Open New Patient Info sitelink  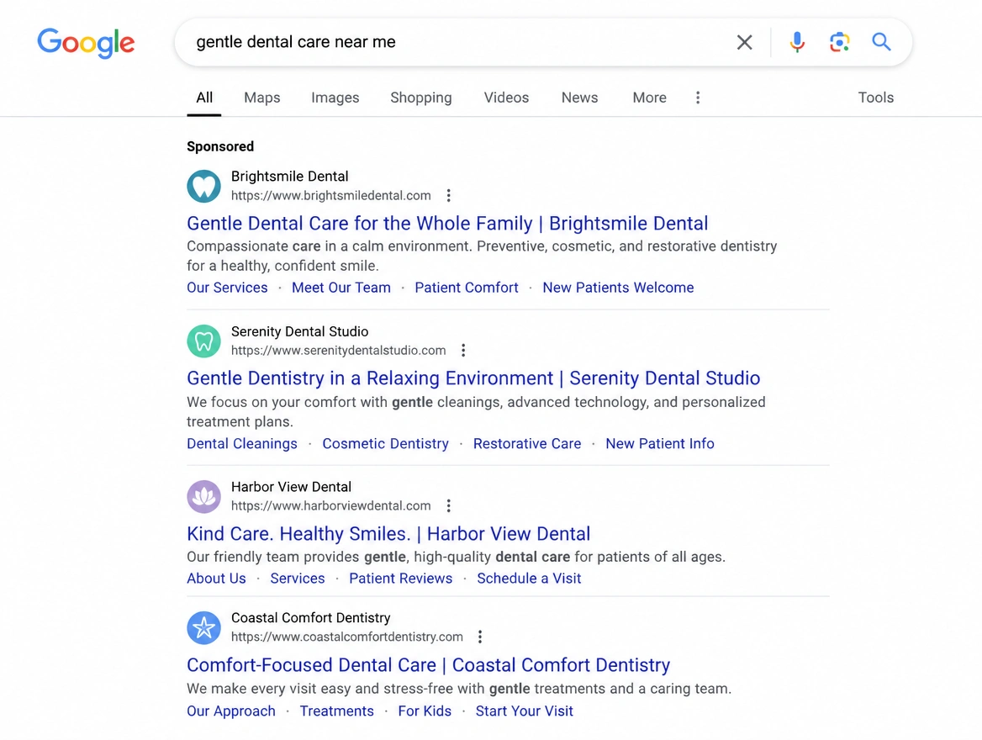pos(659,444)
